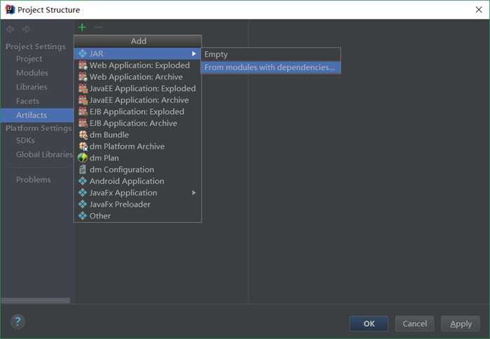Click the Web Application: Archive icon

[83, 76]
